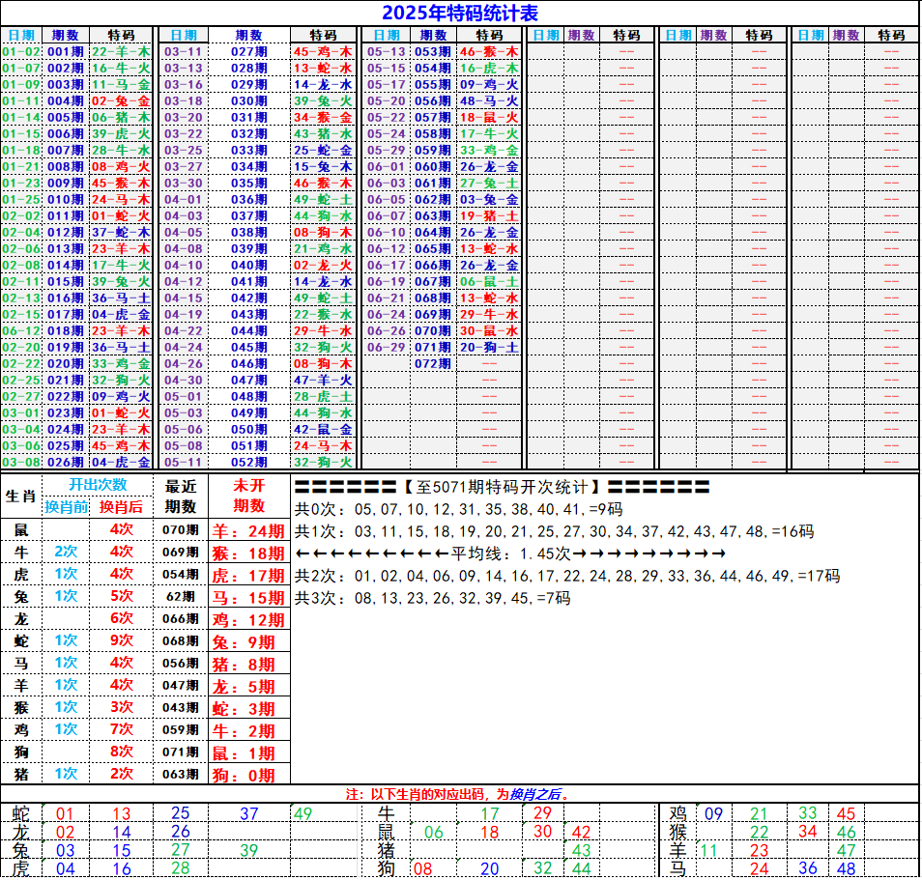The image size is (922, 880).
Task: Select the 开出次数 header cell
Action: (x=97, y=485)
